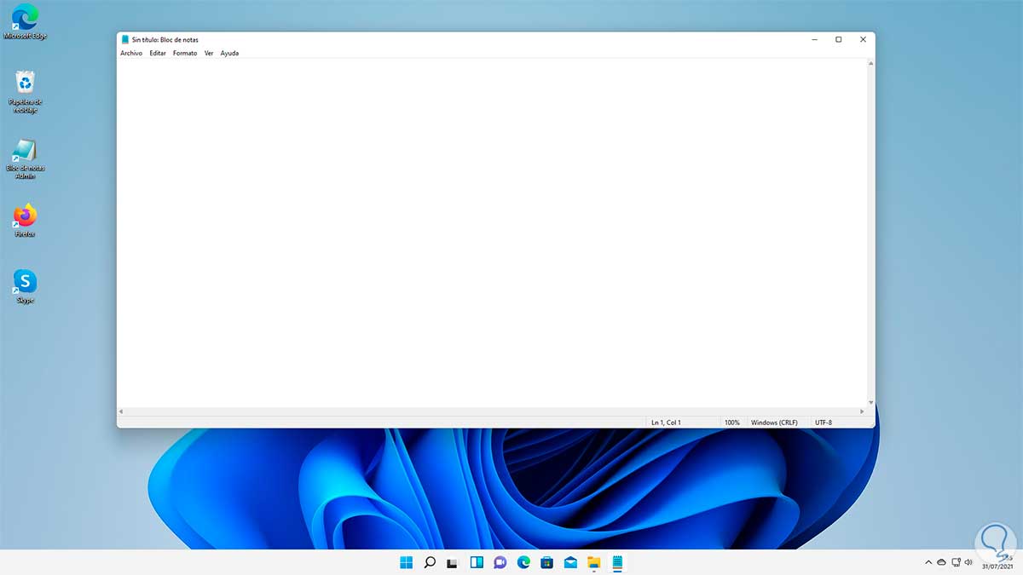Screen dimensions: 1023x575
Task: Open the Ver menu
Action: pyautogui.click(x=209, y=53)
